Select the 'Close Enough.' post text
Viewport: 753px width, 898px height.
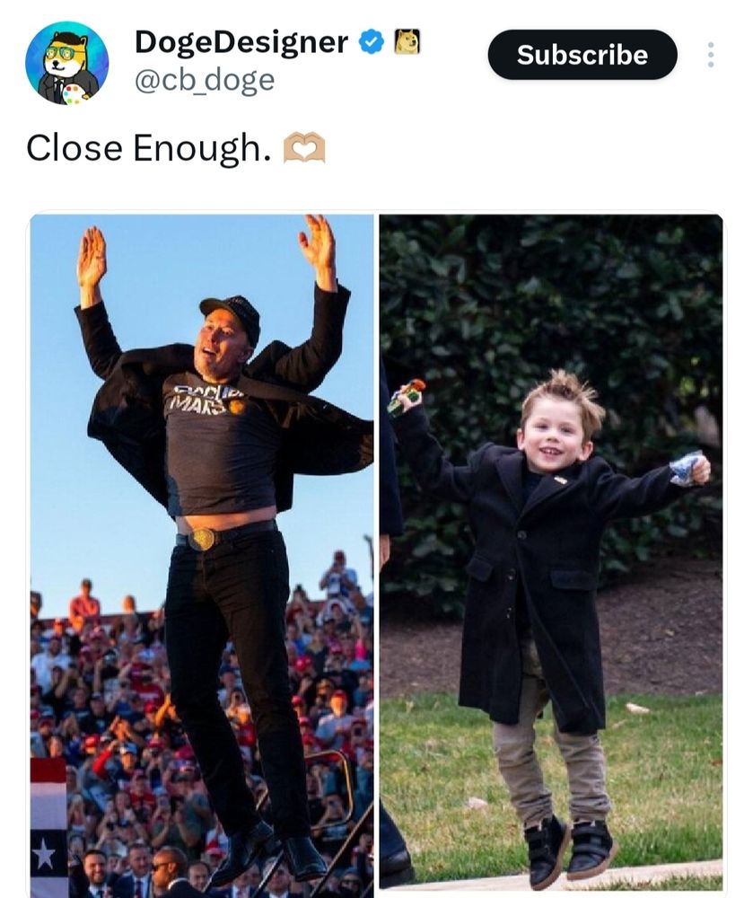click(149, 148)
